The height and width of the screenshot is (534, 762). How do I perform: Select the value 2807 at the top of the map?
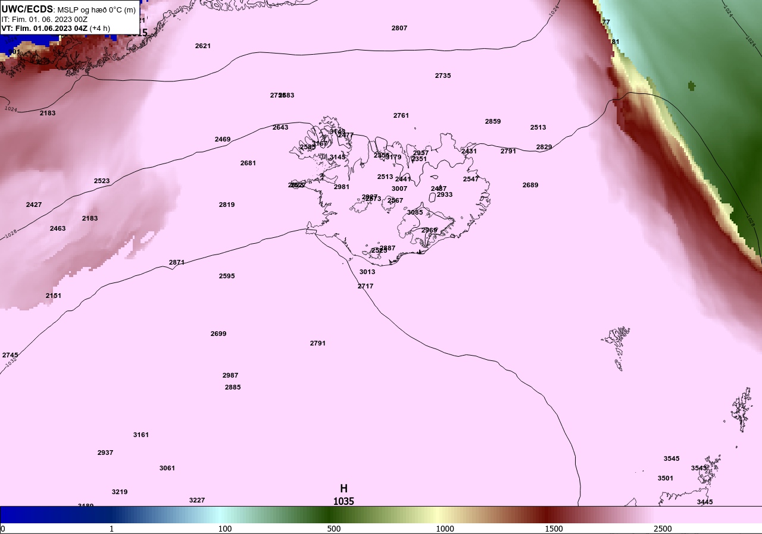click(x=399, y=28)
